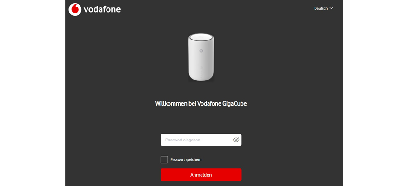This screenshot has width=409, height=186.
Task: Click the vodafone wordmark text
Action: [102, 10]
